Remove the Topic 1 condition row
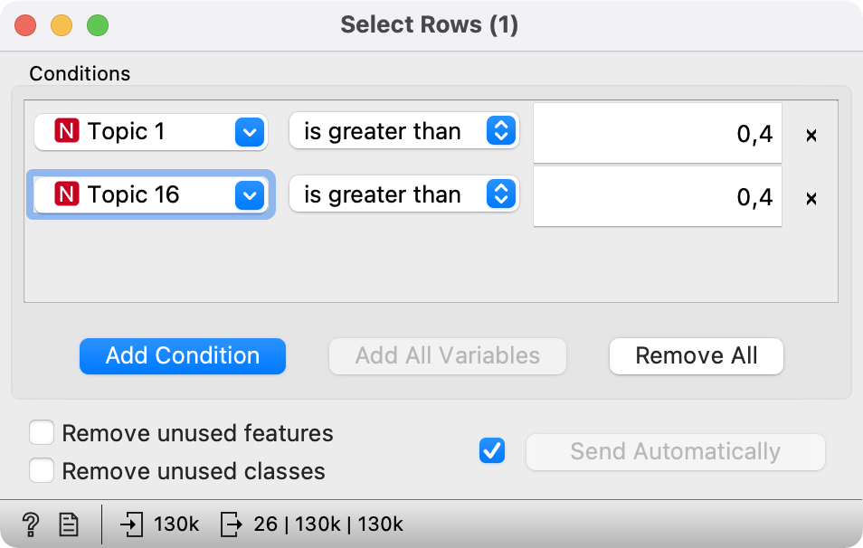 pos(811,136)
